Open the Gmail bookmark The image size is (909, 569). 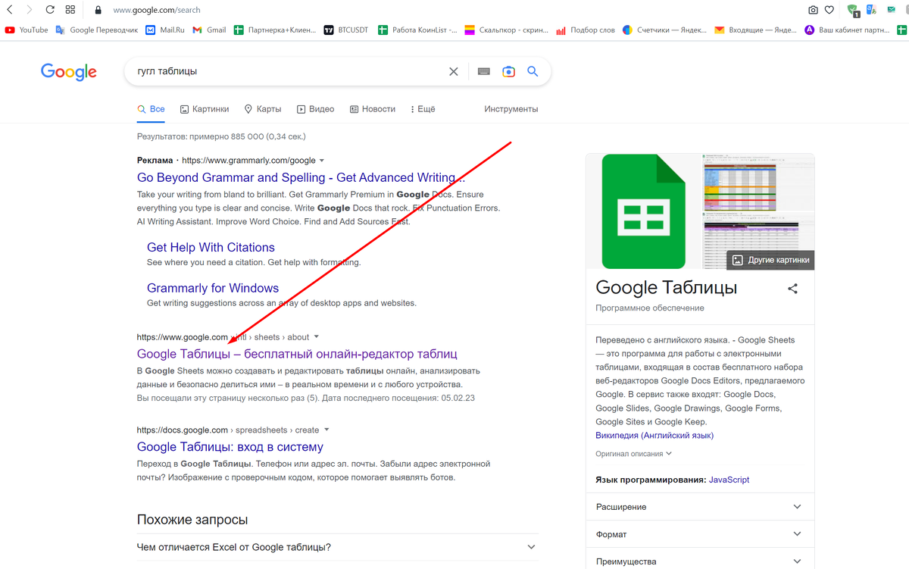pos(209,30)
